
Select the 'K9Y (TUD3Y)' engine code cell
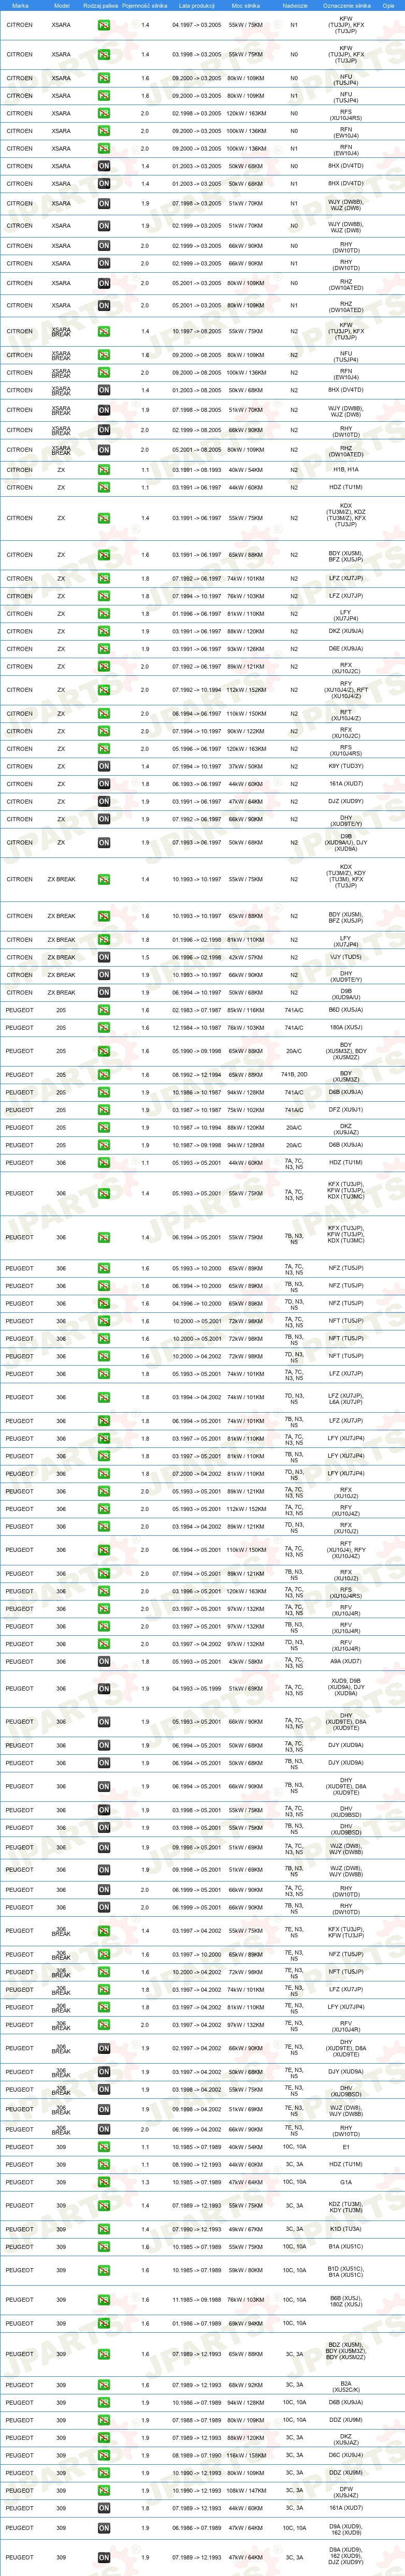click(346, 767)
